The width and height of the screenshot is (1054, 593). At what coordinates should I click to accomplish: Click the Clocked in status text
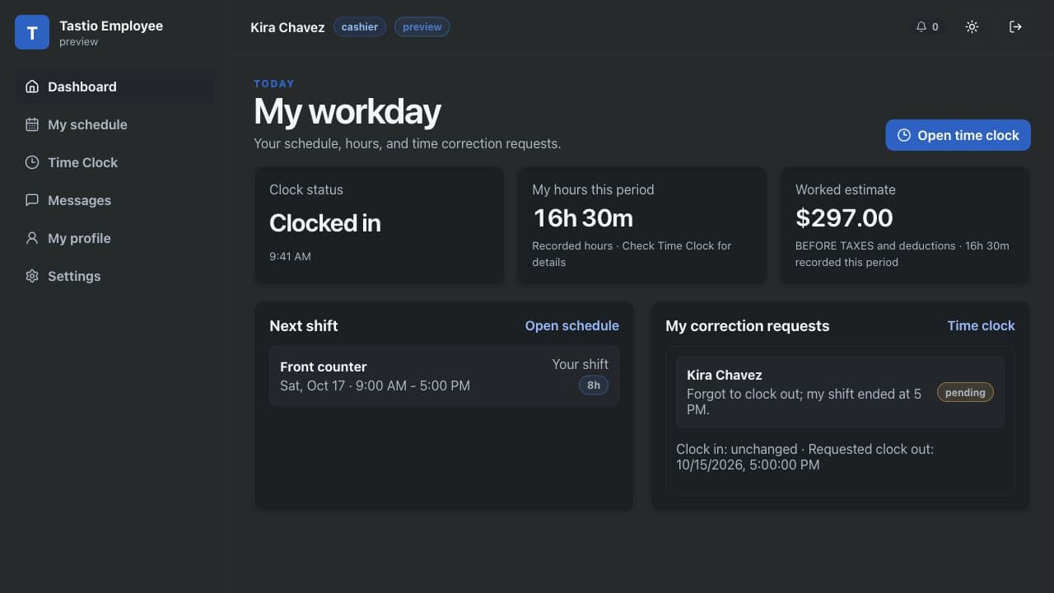click(325, 223)
